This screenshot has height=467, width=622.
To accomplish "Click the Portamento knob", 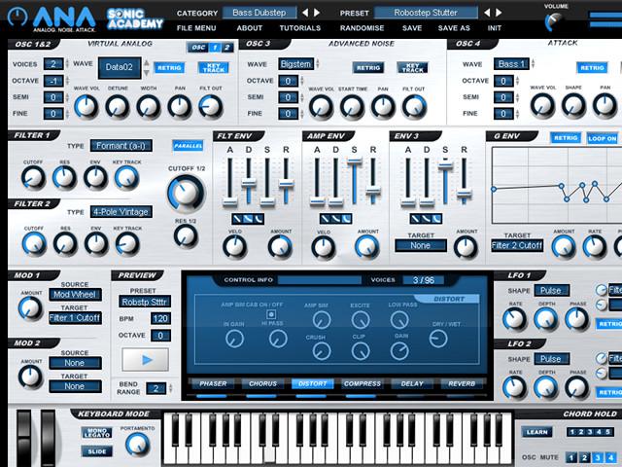I will click(137, 444).
